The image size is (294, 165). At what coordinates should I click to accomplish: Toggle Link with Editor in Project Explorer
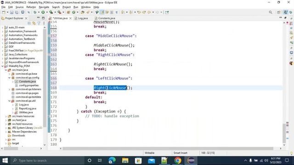[34, 23]
